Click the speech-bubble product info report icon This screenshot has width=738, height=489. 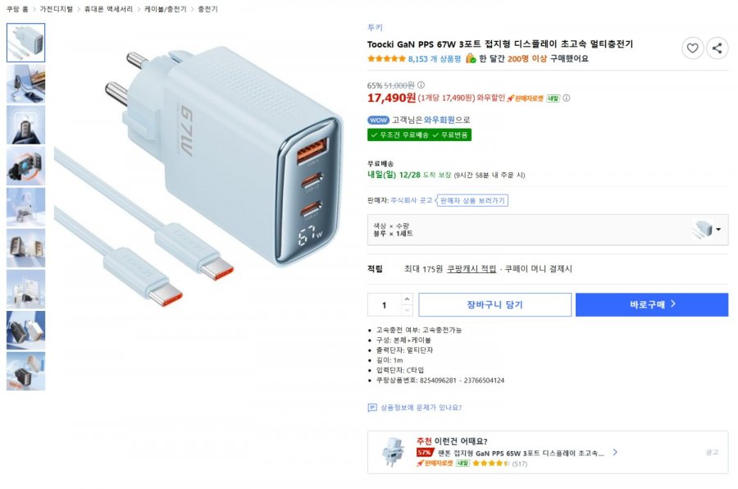pyautogui.click(x=372, y=407)
